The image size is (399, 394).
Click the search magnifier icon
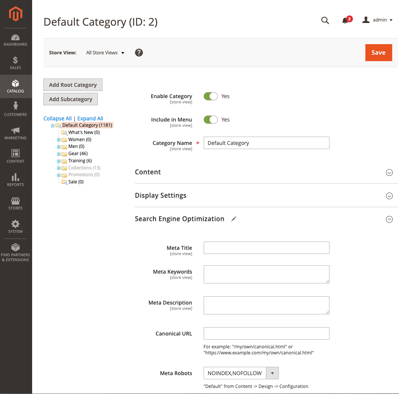[x=325, y=20]
